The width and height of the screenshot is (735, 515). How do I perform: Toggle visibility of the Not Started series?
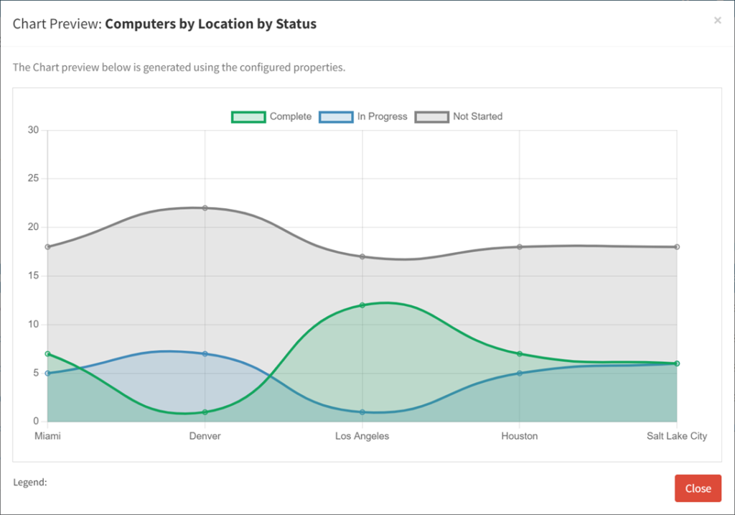[477, 116]
